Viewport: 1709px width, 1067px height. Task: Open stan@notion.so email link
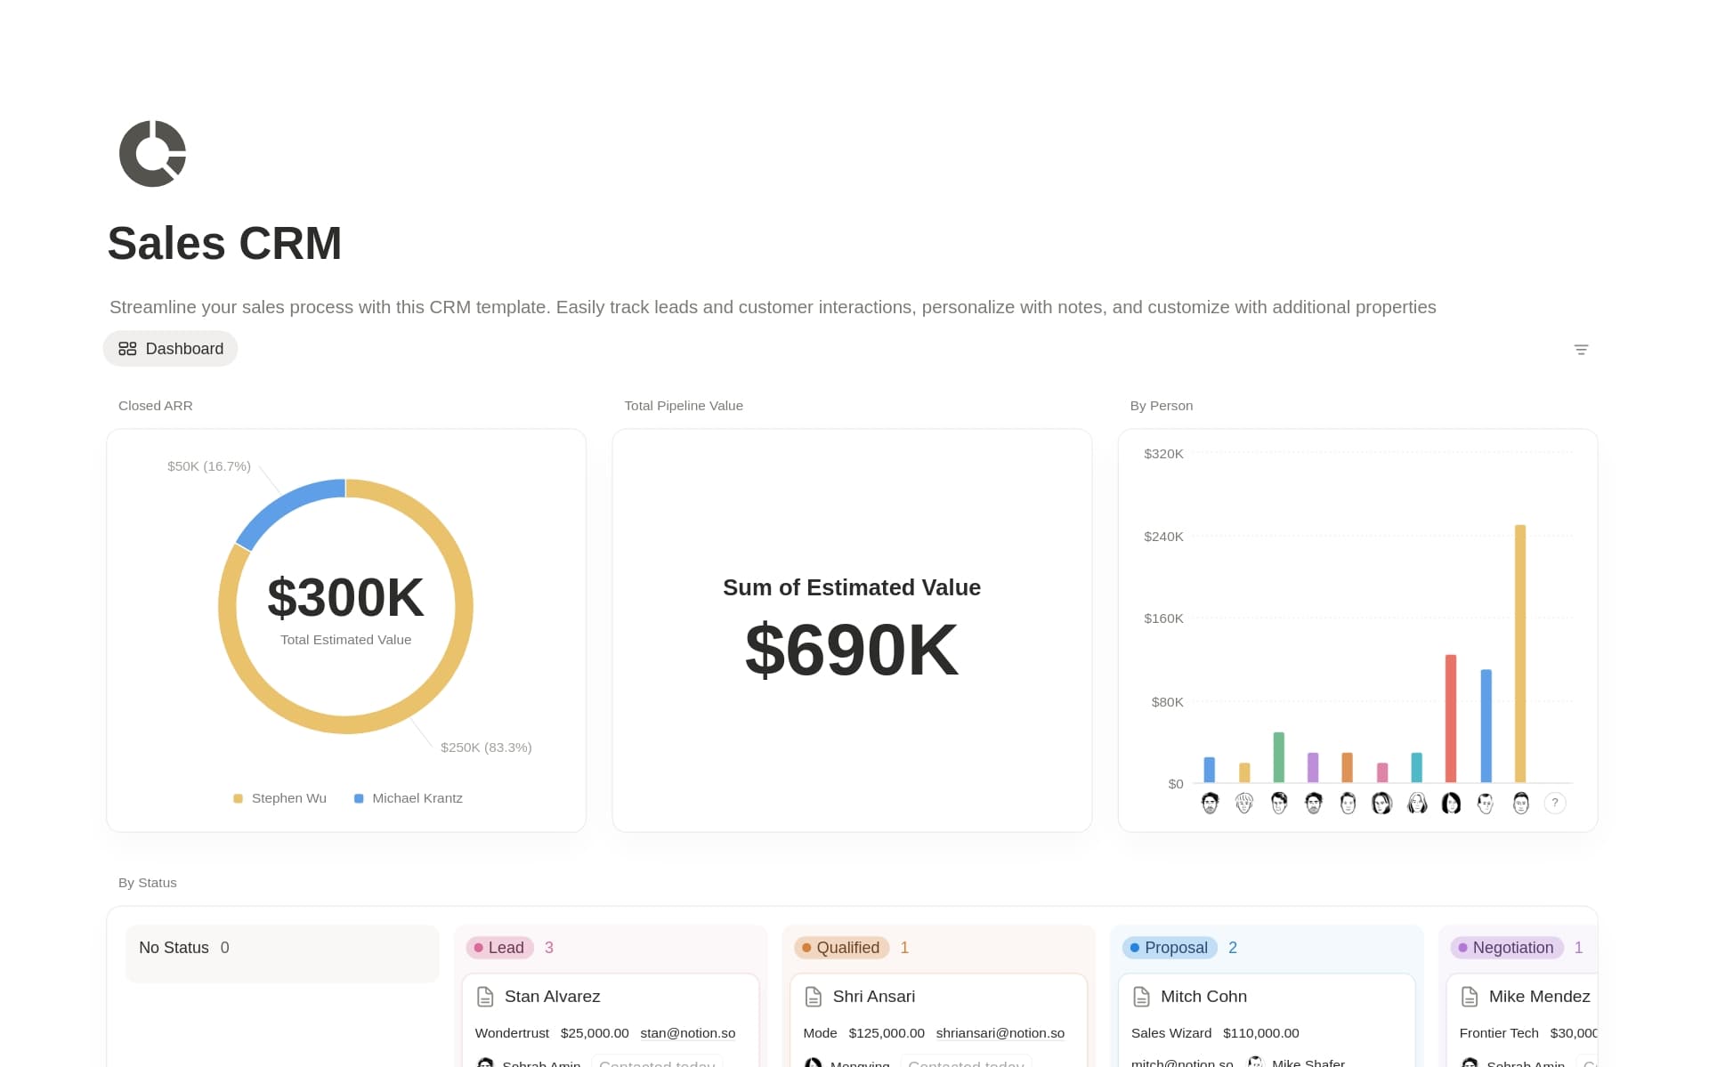click(687, 1033)
